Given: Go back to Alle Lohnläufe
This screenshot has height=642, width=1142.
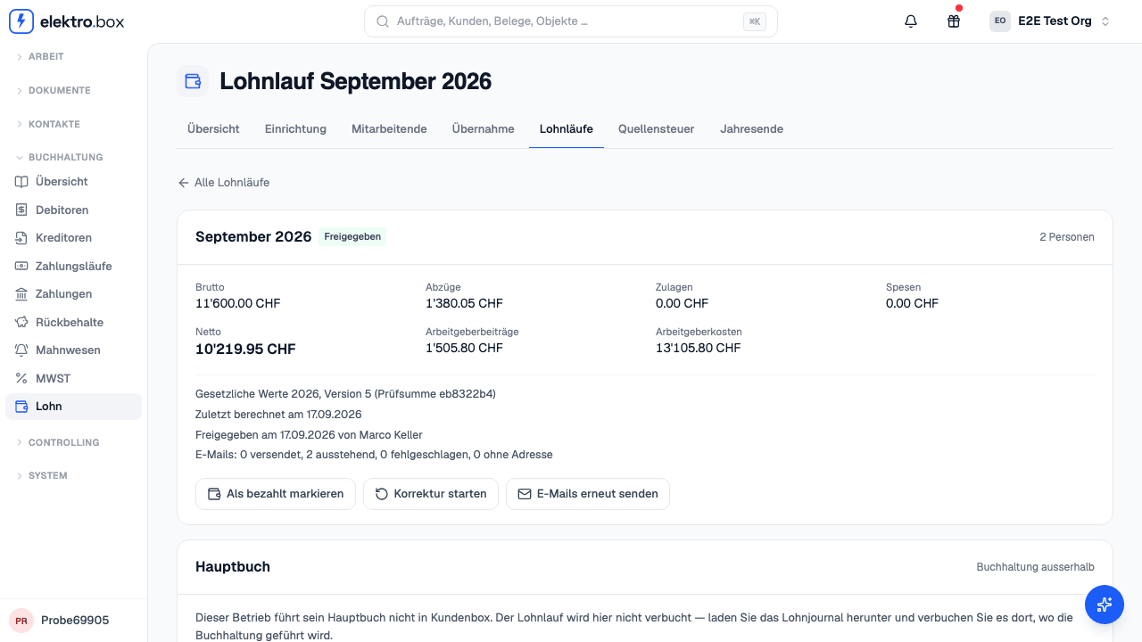Looking at the screenshot, I should coord(224,182).
